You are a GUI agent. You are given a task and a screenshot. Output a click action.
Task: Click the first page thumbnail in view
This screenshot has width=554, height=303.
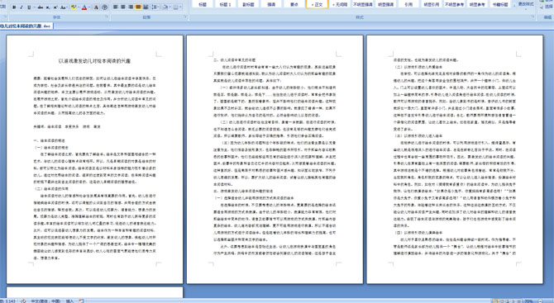coord(95,159)
